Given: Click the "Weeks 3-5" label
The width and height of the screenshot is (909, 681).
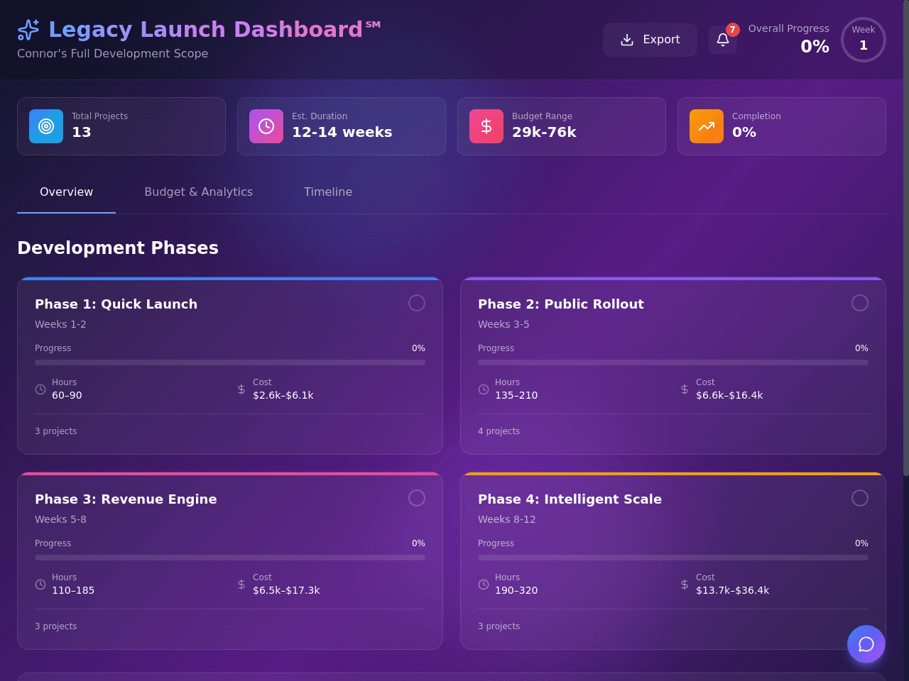Looking at the screenshot, I should (504, 324).
